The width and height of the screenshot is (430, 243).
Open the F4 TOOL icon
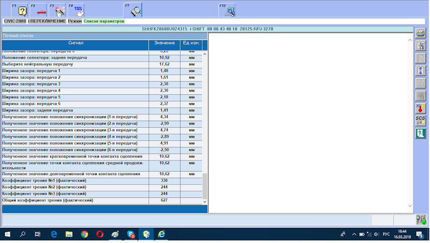click(76, 10)
